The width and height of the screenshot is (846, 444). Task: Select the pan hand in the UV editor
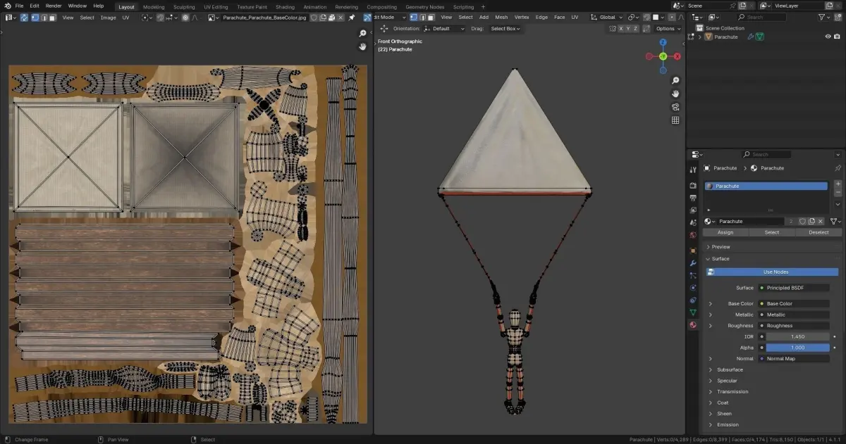point(362,46)
